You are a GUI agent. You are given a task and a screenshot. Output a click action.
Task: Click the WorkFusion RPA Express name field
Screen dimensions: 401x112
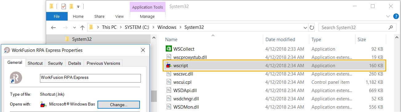[90, 78]
